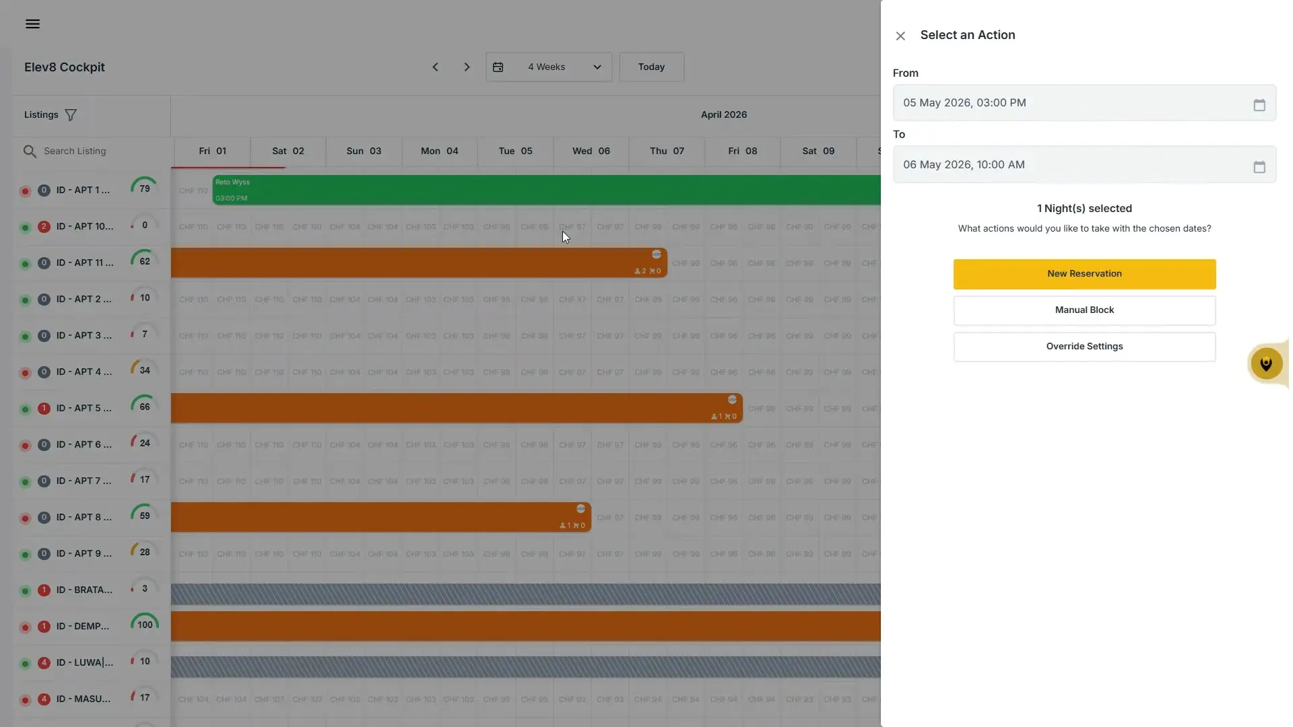This screenshot has height=727, width=1293.
Task: Select the ID - BRATA listing
Action: 84,590
